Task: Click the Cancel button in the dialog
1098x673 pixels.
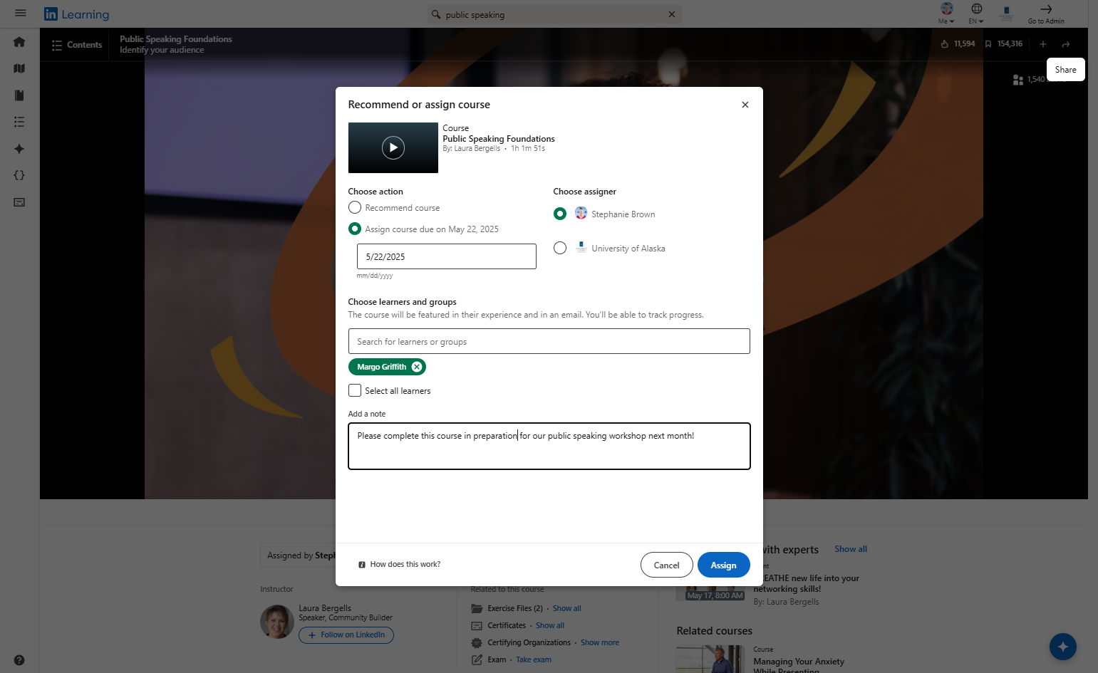Action: 666,565
